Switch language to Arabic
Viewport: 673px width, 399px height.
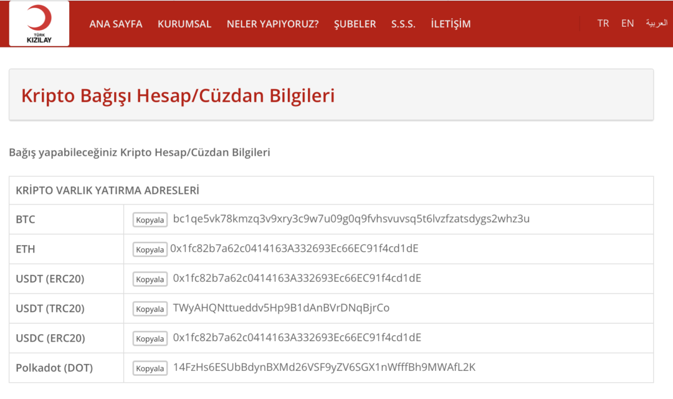[657, 23]
